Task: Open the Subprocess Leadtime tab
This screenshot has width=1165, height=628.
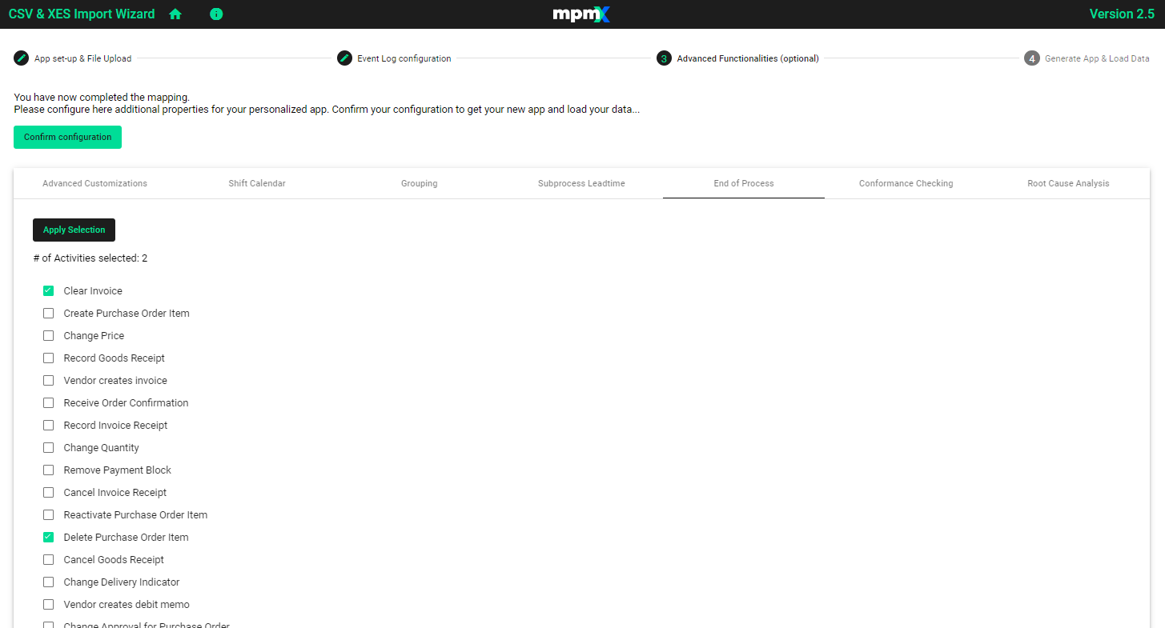Action: (x=581, y=183)
